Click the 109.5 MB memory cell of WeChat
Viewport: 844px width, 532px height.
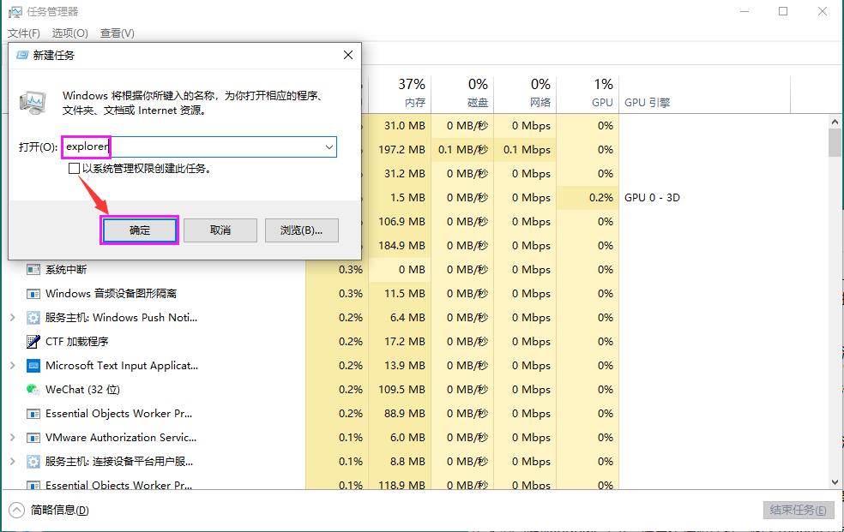pos(401,390)
